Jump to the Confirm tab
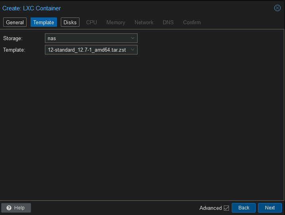 tap(192, 22)
